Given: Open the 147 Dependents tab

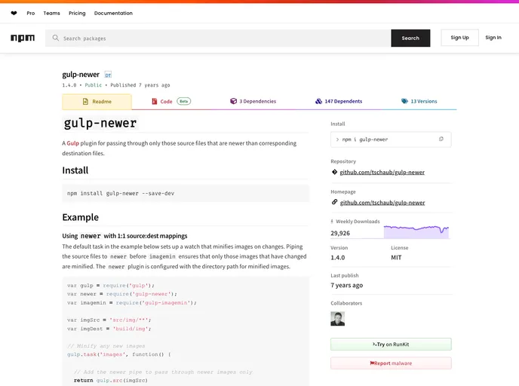Looking at the screenshot, I should [x=339, y=101].
